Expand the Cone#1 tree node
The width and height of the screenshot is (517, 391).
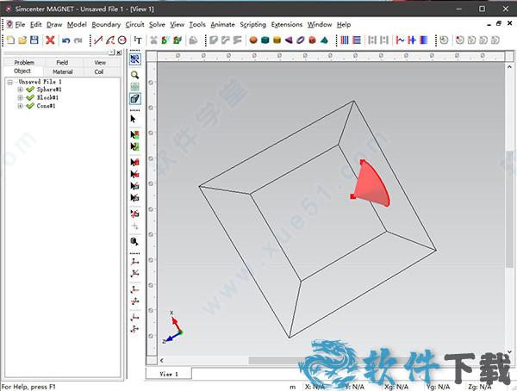(21, 106)
